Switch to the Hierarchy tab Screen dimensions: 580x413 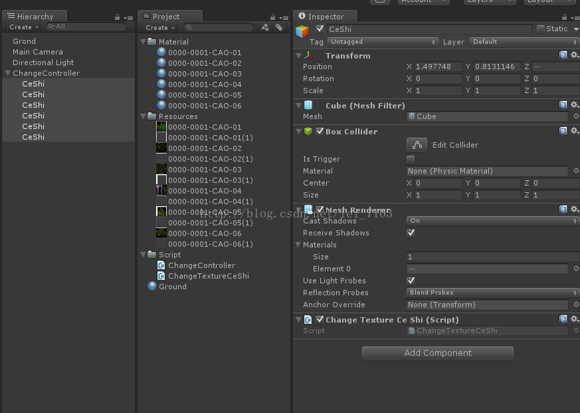tap(35, 17)
